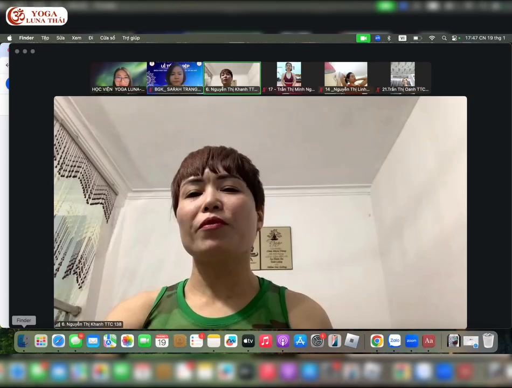Unmute Trần Thị Minh's microphone icon
512x388 pixels.
(265, 88)
